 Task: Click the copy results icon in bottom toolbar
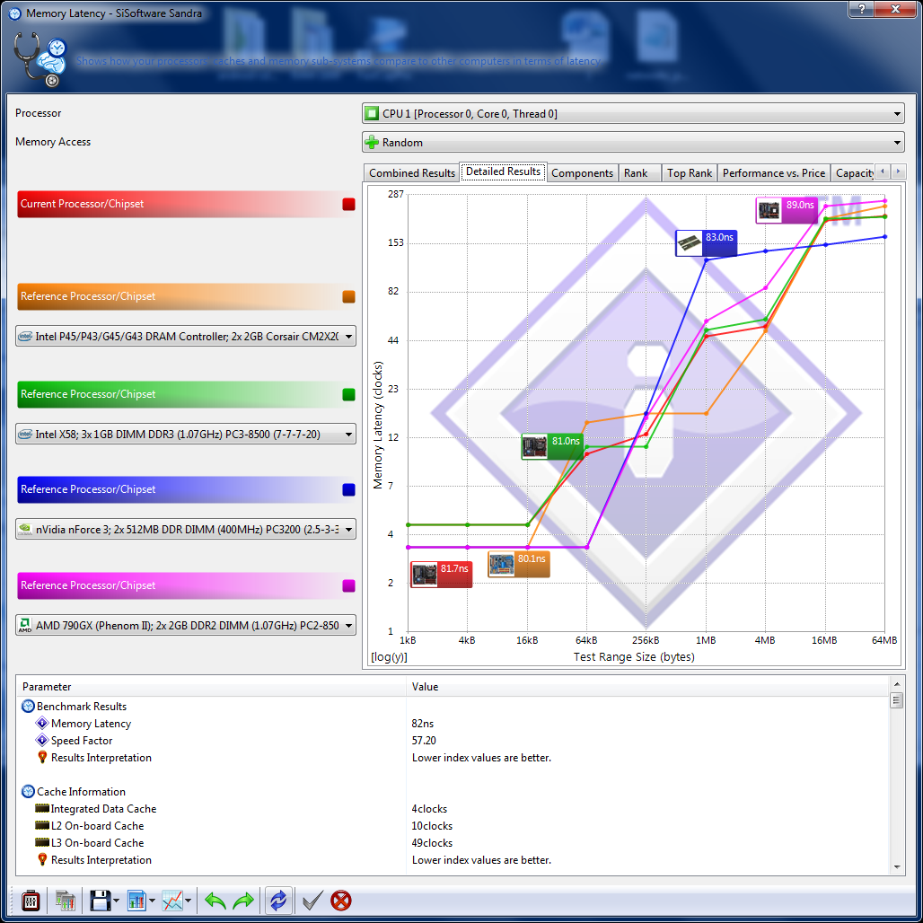(66, 901)
